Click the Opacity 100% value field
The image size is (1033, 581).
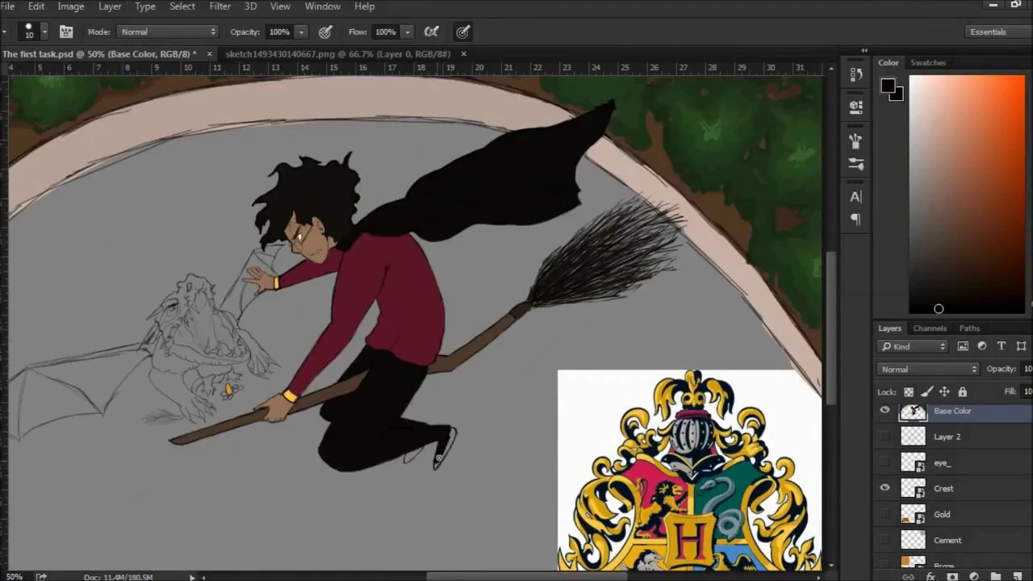click(x=278, y=32)
